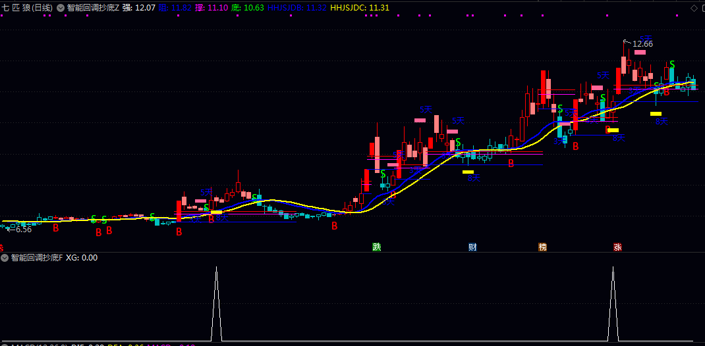Click the 撑: 11.10 value
Image resolution: width=705 pixels, height=346 pixels.
click(x=211, y=8)
